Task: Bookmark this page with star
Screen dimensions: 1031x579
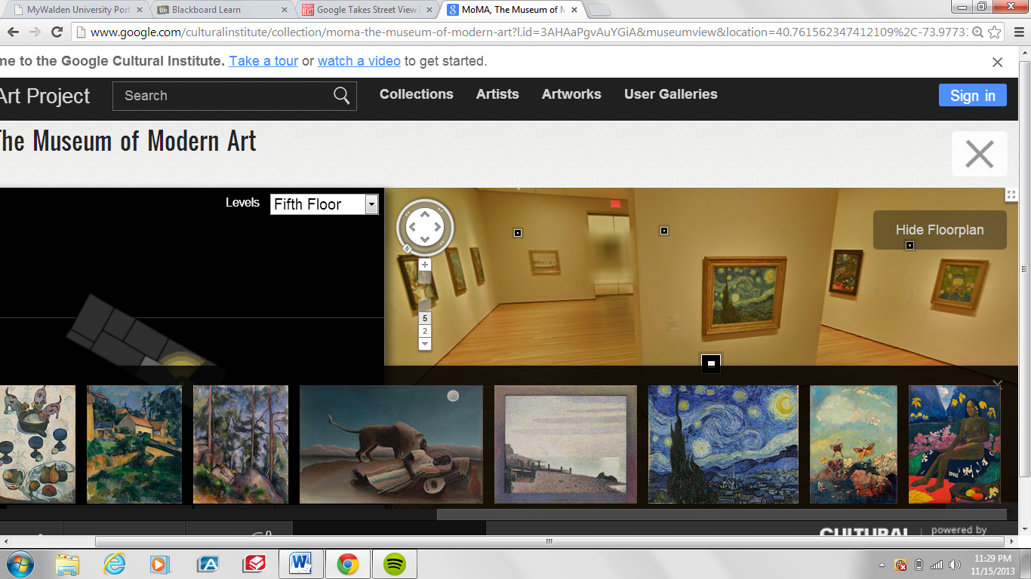Action: click(995, 32)
